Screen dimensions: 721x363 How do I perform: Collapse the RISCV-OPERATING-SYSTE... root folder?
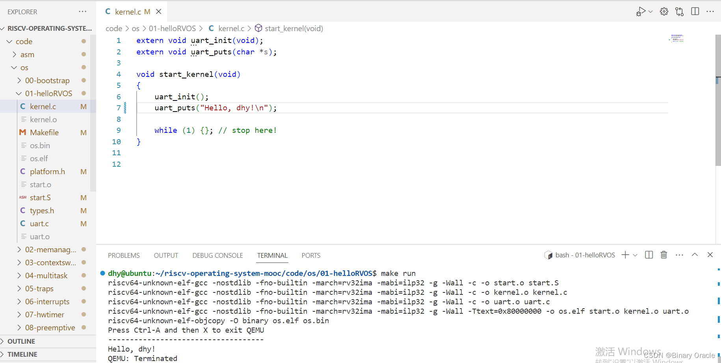click(48, 28)
